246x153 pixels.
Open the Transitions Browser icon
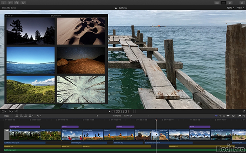[244, 116]
